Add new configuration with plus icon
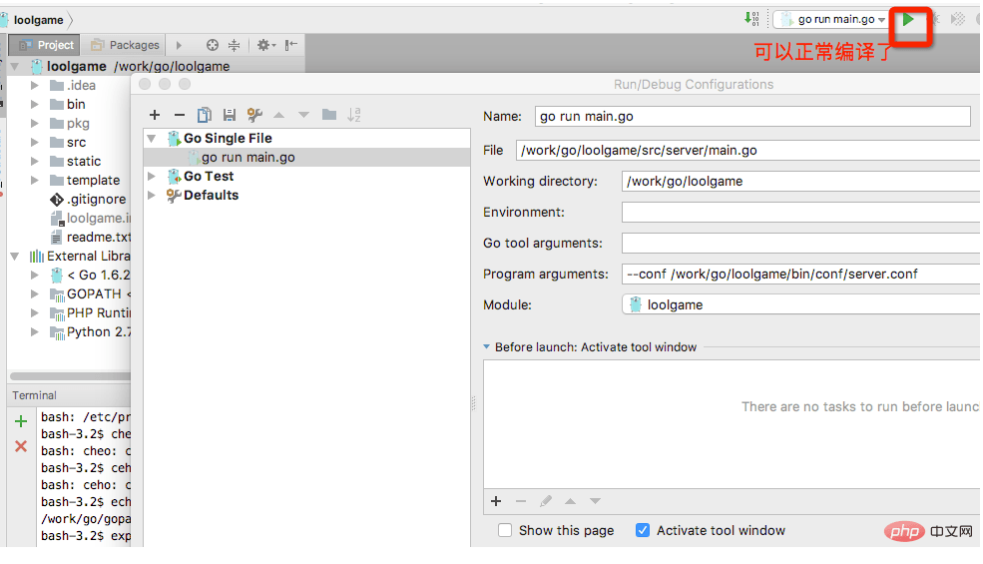Screen dimensions: 983x564 [x=155, y=115]
